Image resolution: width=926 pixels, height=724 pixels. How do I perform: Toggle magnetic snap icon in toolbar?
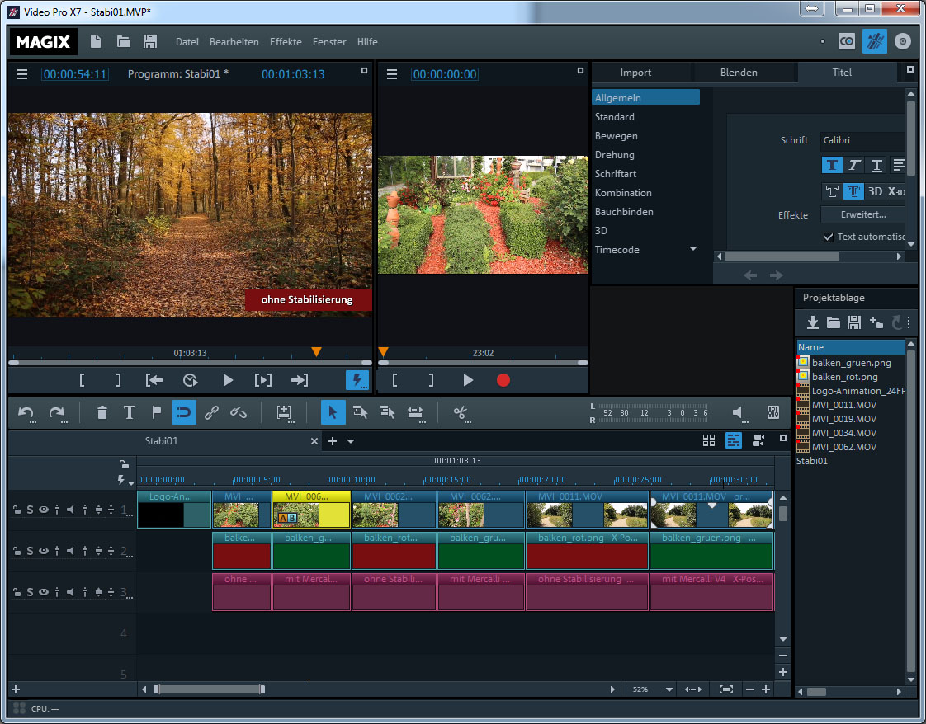[x=184, y=412]
